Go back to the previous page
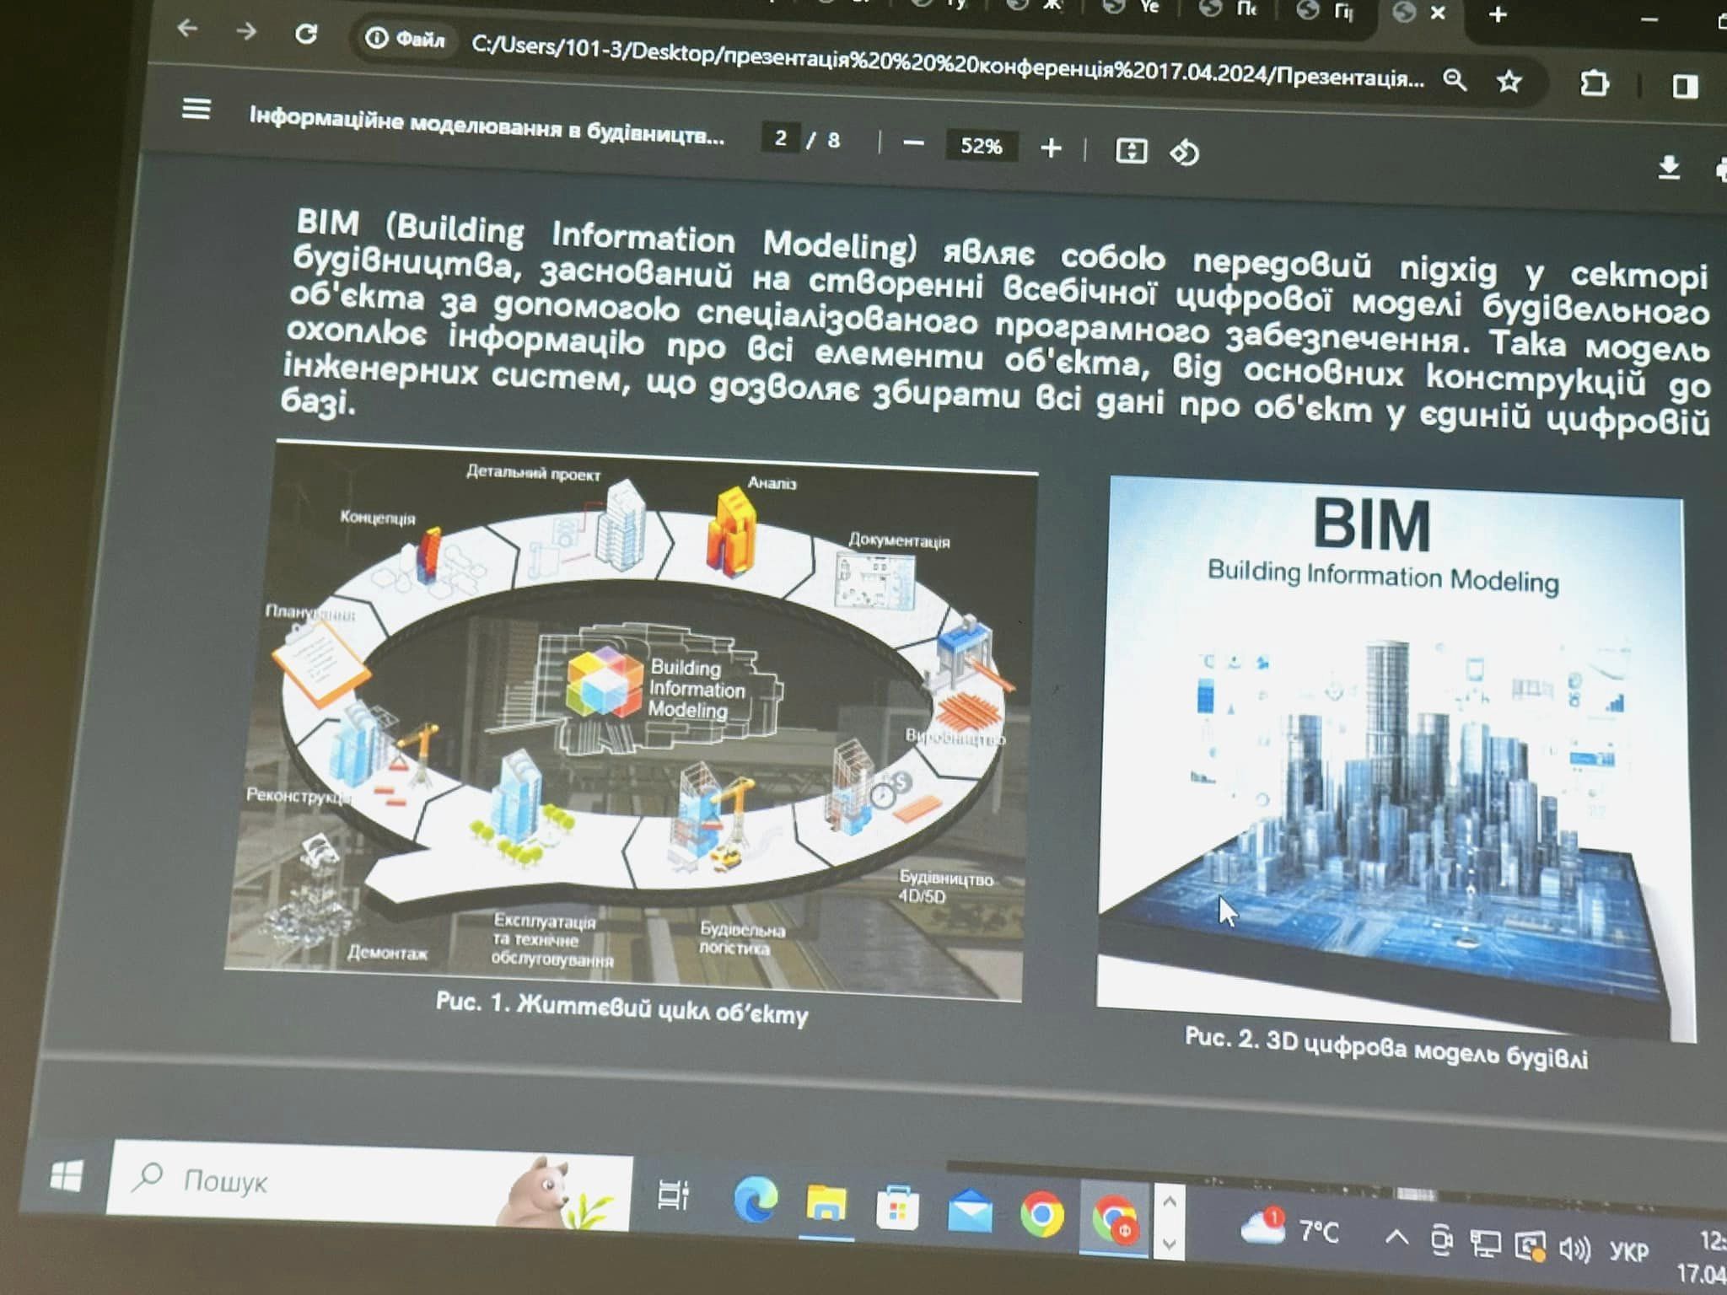This screenshot has height=1295, width=1727. tap(187, 29)
